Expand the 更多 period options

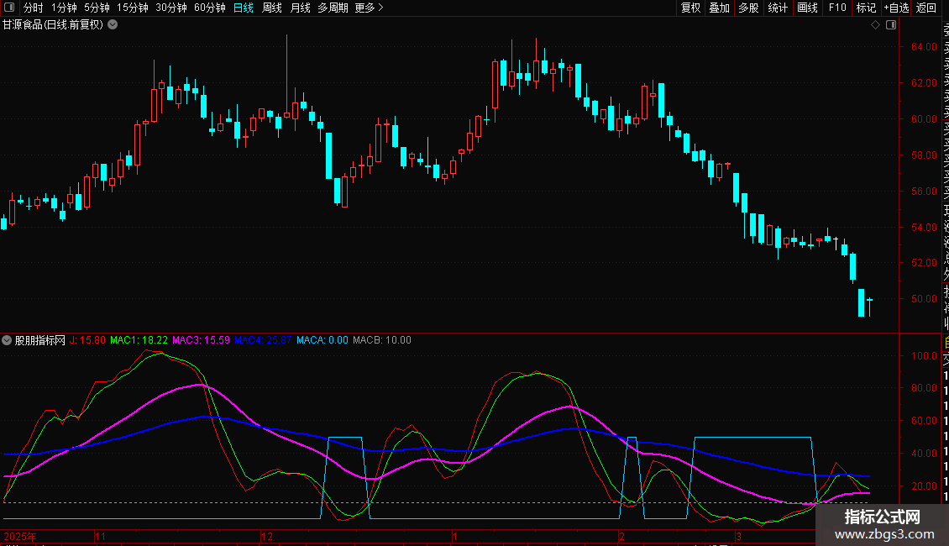369,8
